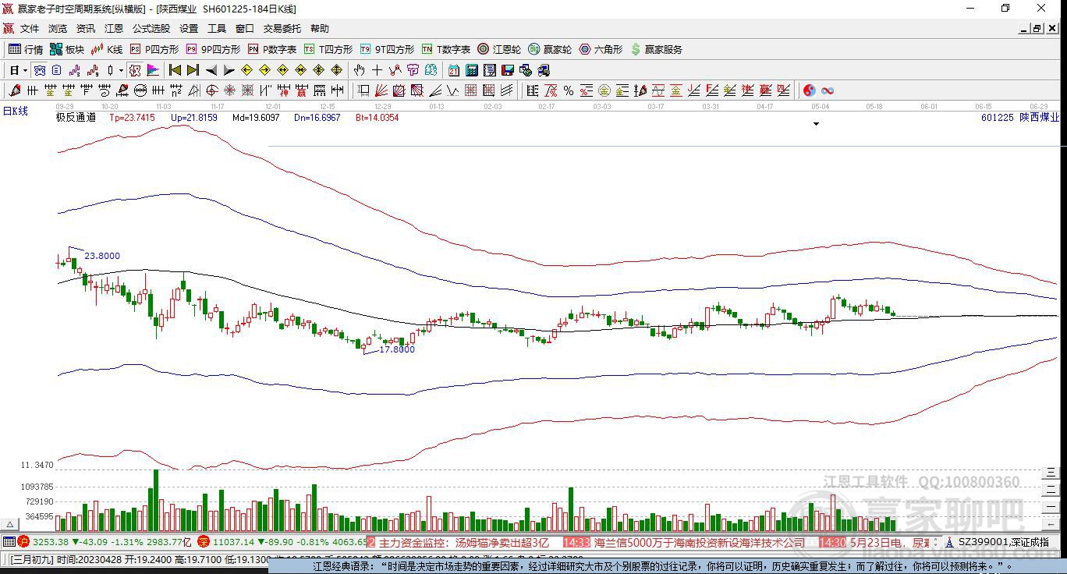Screen dimensions: 1067x574
Task: Open the 江恩轮 Gann wheel
Action: point(499,49)
